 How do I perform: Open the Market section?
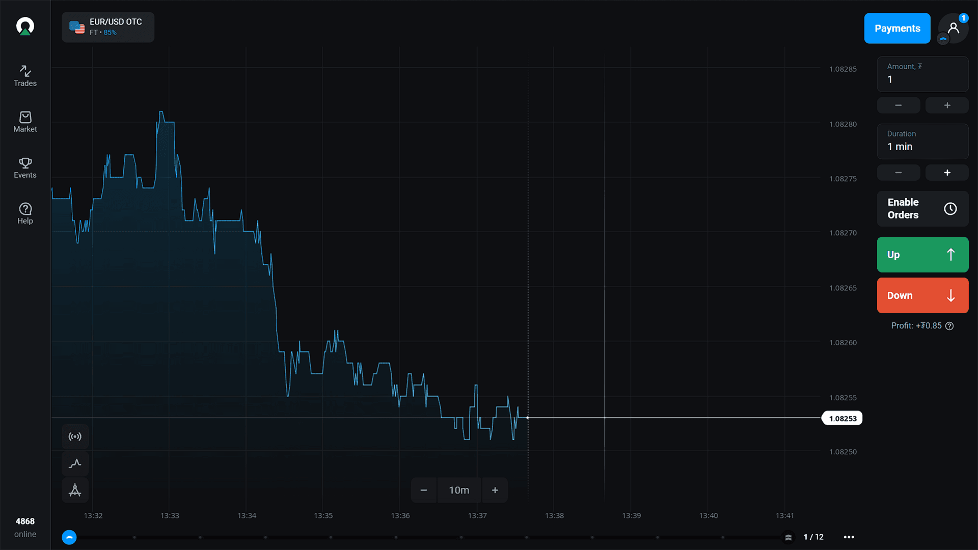pyautogui.click(x=25, y=122)
